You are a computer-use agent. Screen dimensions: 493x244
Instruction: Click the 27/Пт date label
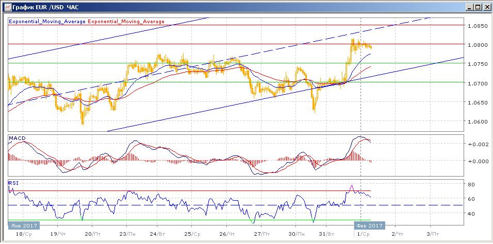(x=262, y=234)
